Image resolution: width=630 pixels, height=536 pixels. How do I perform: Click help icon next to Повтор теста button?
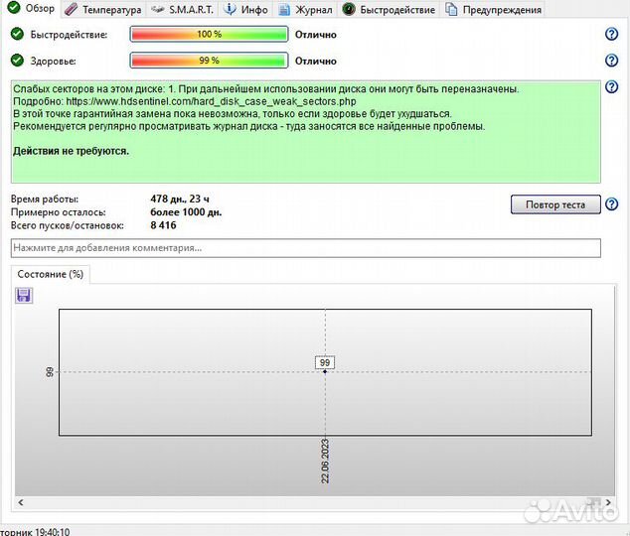(x=612, y=205)
